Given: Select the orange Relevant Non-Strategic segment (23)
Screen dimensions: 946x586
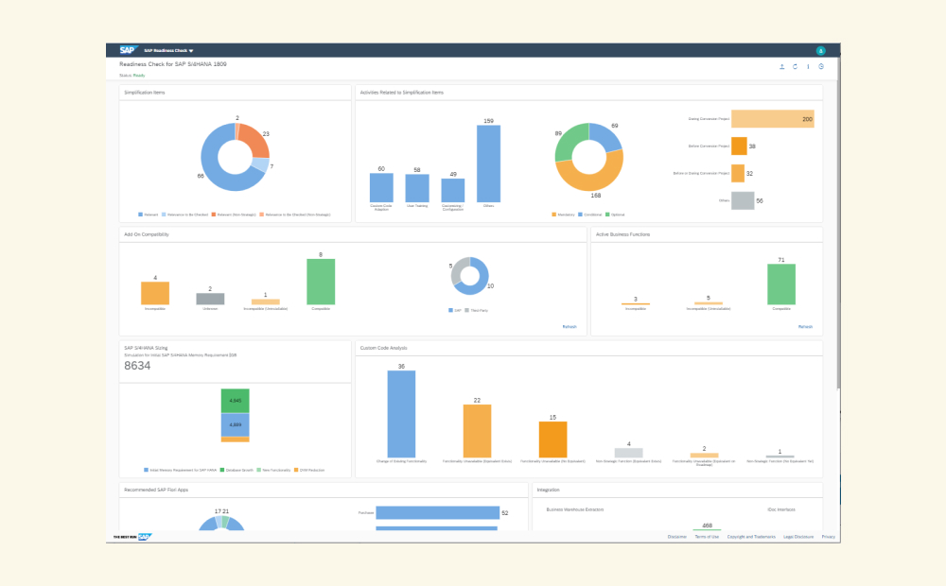Looking at the screenshot, I should click(255, 142).
